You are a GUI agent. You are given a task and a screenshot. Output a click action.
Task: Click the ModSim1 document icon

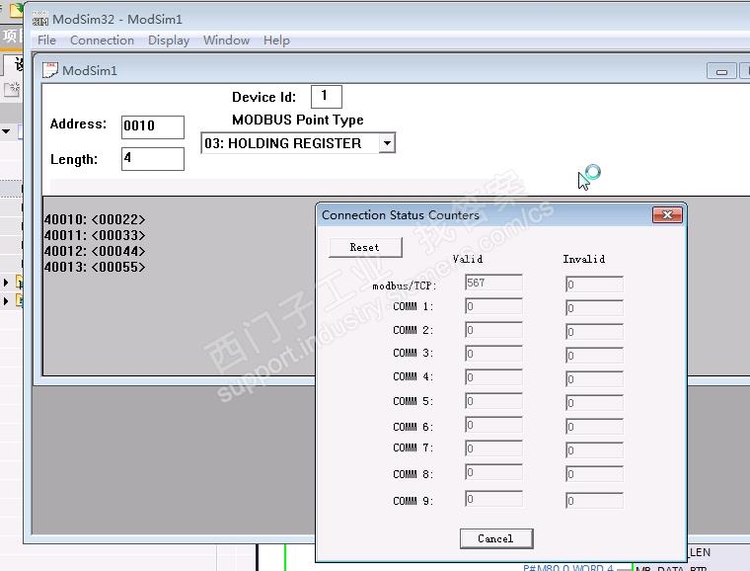49,70
